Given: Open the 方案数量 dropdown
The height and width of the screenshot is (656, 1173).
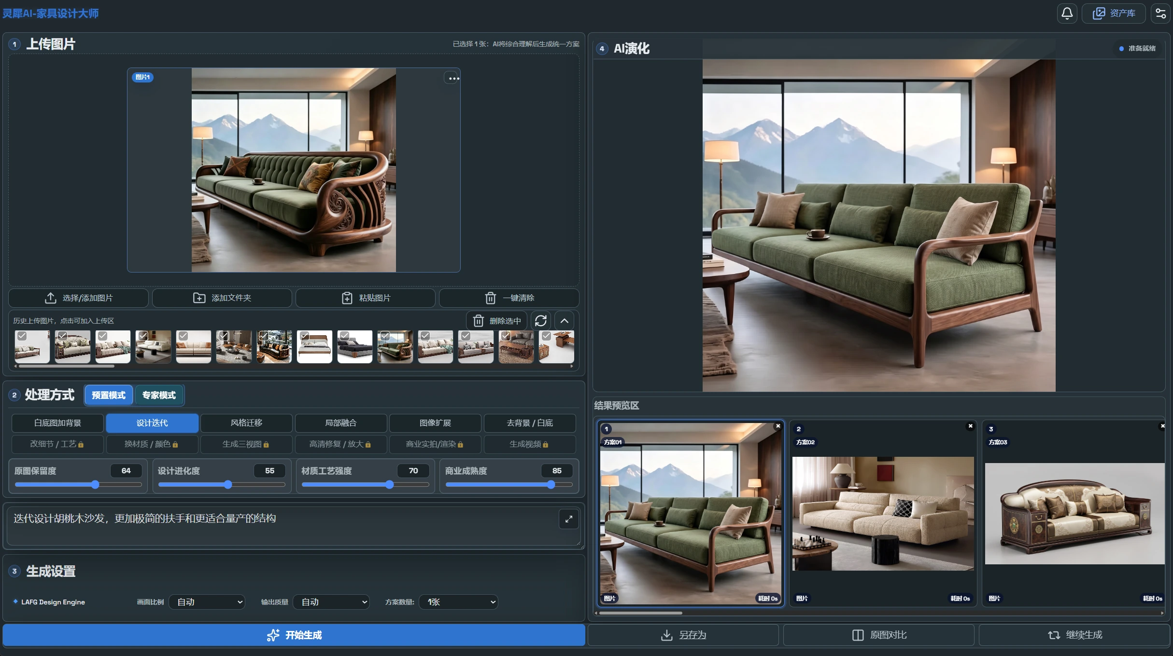Looking at the screenshot, I should click(459, 602).
